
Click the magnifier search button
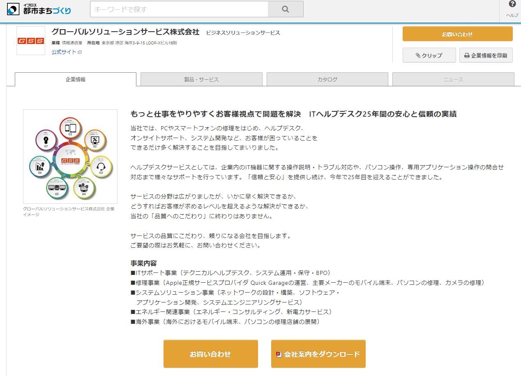tap(286, 9)
